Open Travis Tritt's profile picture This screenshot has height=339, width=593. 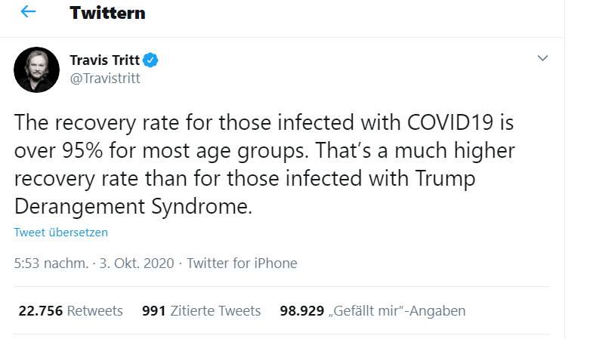pyautogui.click(x=37, y=69)
